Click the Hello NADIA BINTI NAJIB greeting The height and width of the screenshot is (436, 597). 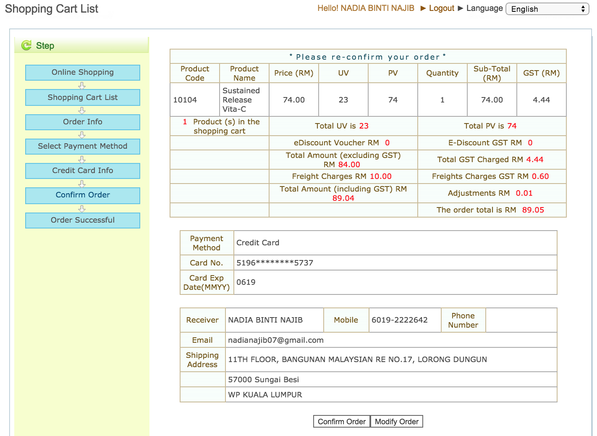(x=366, y=8)
